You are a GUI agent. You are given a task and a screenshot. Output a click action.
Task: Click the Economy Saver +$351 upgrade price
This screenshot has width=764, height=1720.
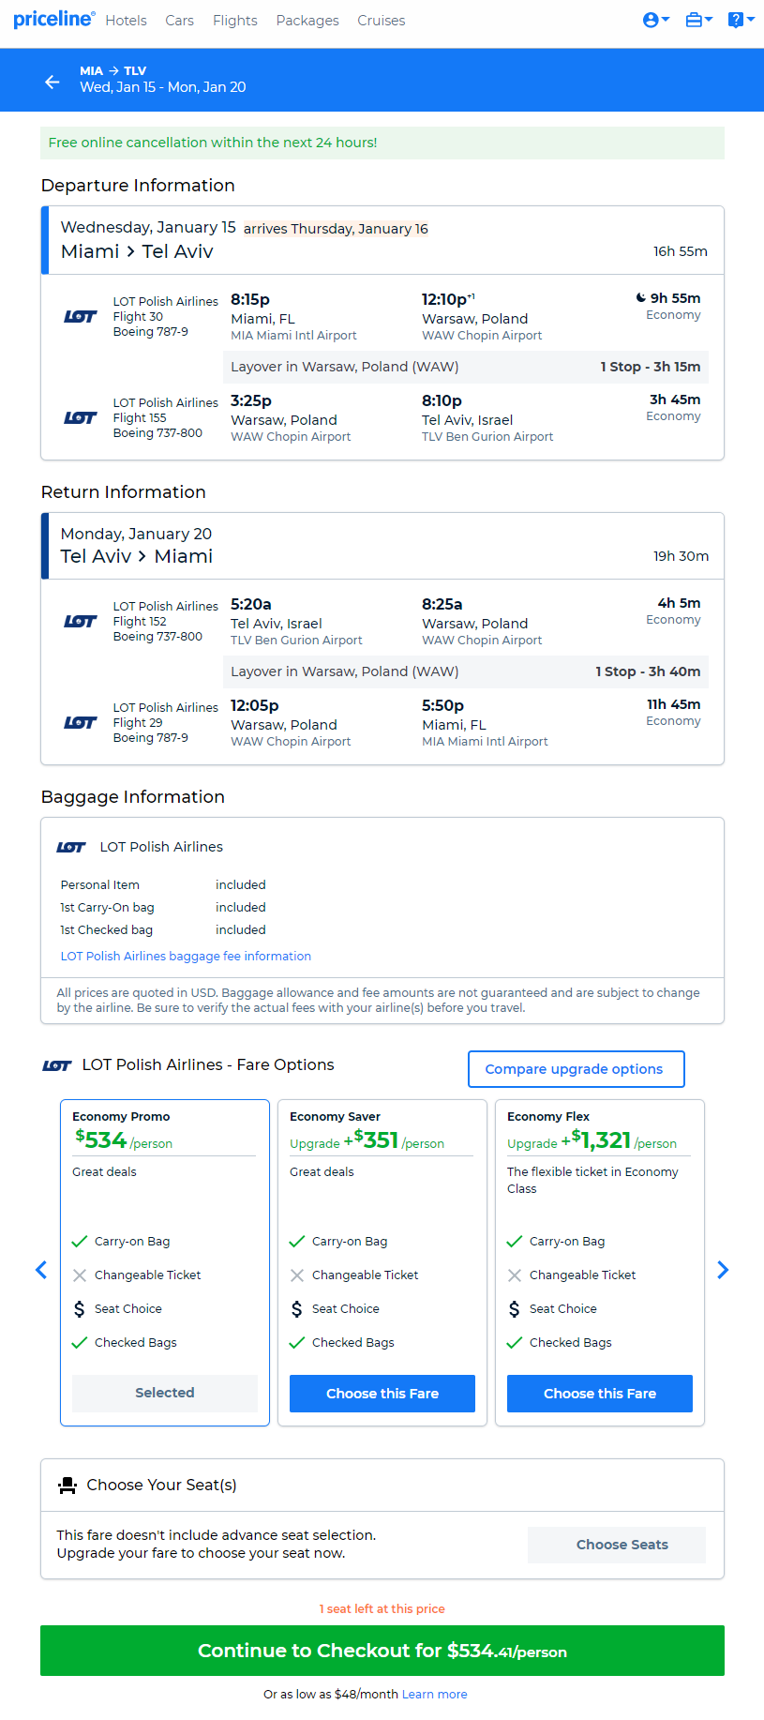coord(371,1139)
